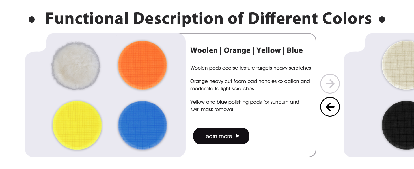
Task: Click the word Yellow in the card title
Action: (269, 50)
